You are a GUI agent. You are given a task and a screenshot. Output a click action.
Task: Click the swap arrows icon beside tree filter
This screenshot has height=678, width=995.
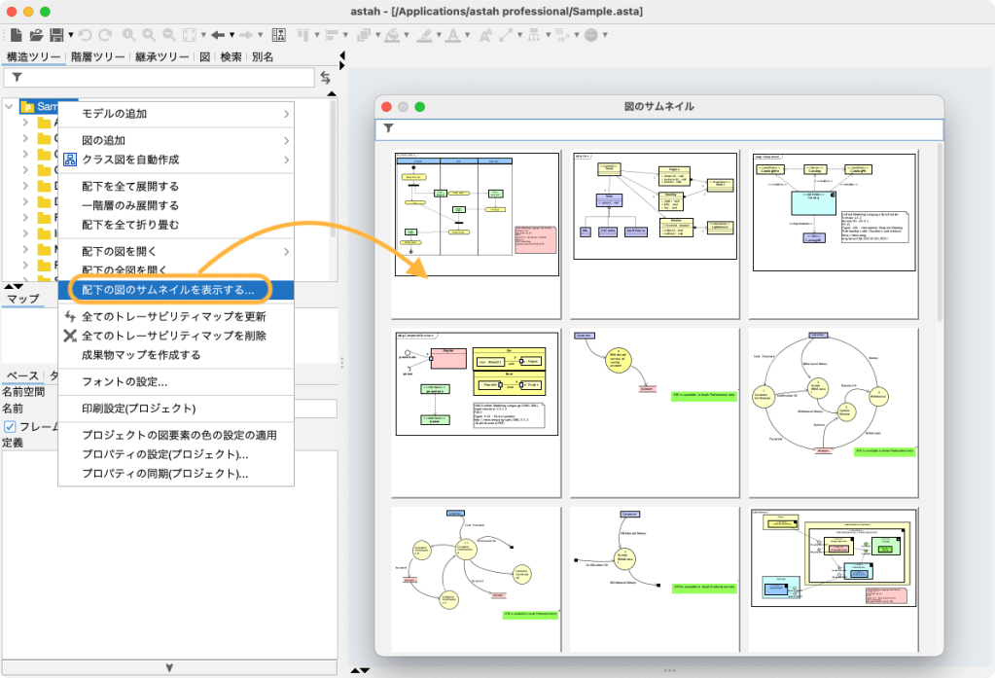pos(326,77)
